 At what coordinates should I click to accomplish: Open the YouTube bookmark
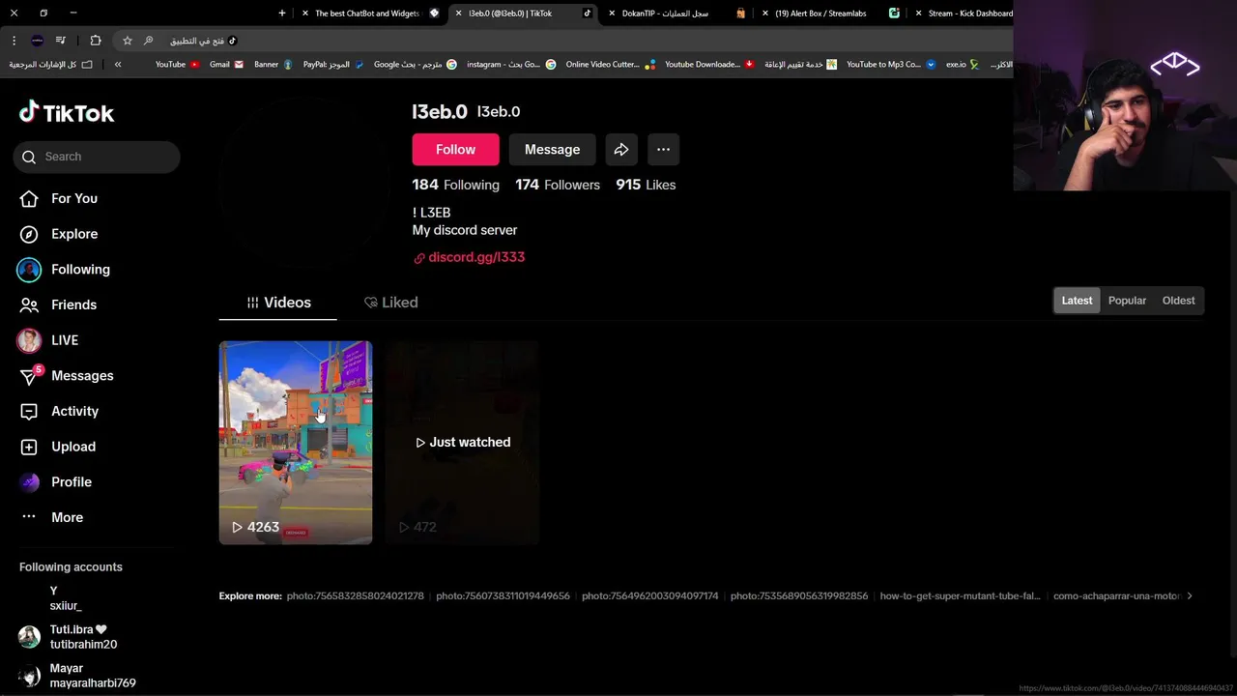pyautogui.click(x=177, y=65)
